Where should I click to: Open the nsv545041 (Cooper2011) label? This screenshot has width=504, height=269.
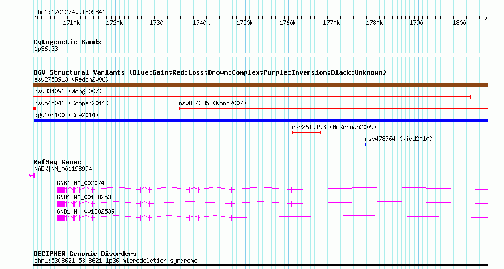[x=71, y=103]
